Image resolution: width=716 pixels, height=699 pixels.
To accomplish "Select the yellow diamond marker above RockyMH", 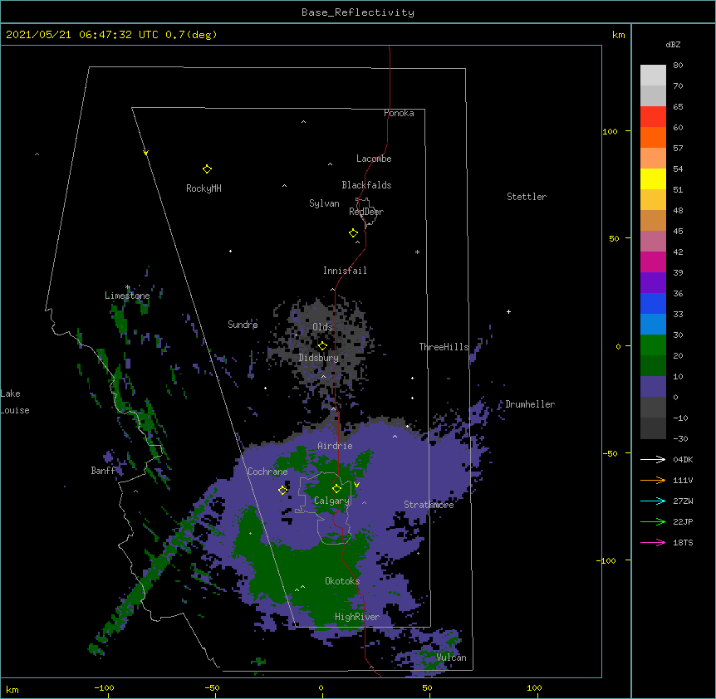I will (207, 169).
